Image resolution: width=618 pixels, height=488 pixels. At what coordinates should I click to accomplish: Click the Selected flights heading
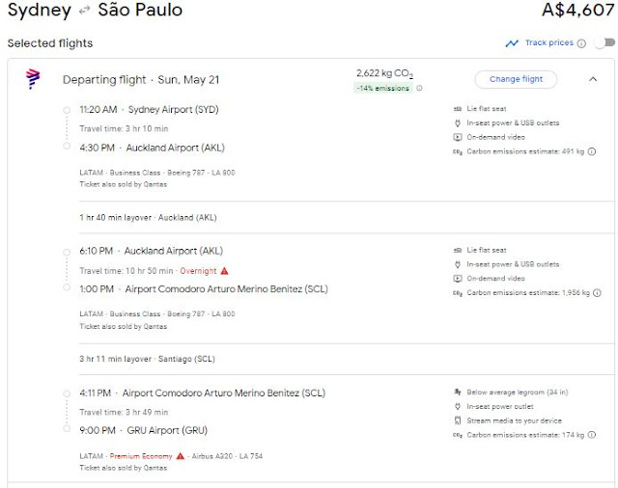click(50, 43)
